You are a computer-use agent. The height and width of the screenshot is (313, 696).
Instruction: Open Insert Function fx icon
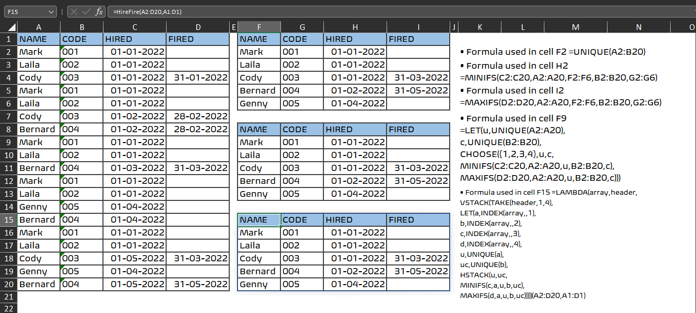pyautogui.click(x=99, y=11)
